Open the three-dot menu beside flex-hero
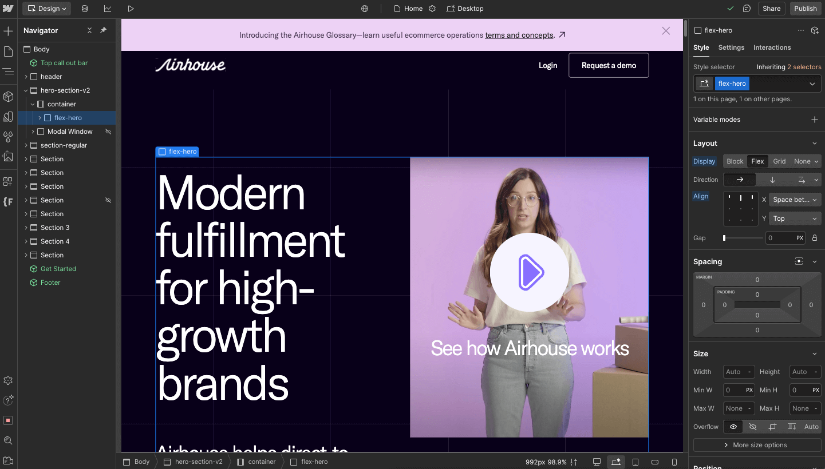The image size is (825, 469). [800, 30]
